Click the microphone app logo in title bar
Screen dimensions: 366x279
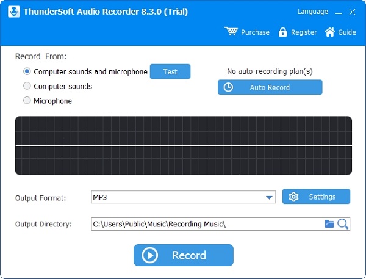[x=12, y=12]
